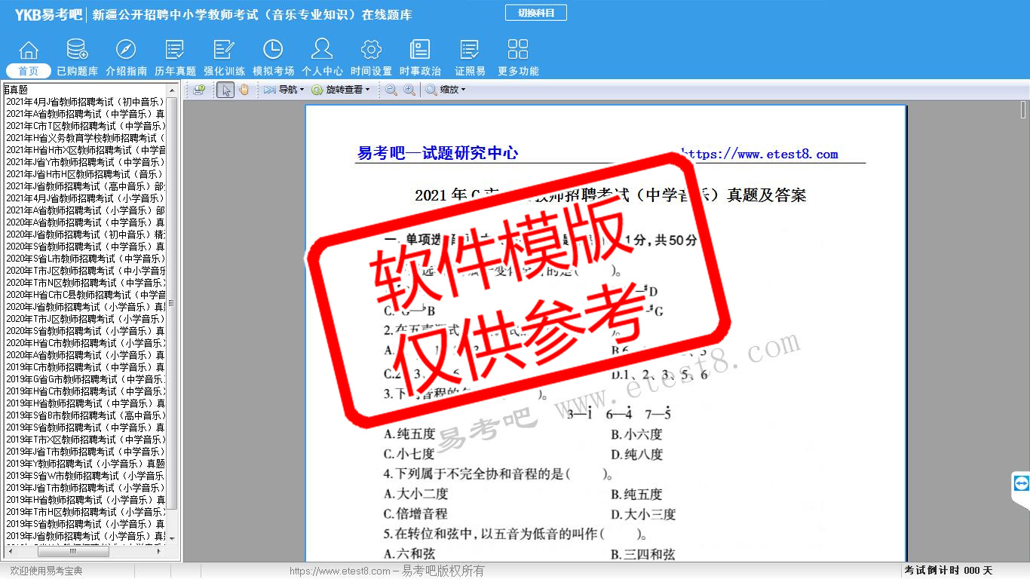Click the zoom out magnifier icon
The width and height of the screenshot is (1030, 579).
(x=391, y=90)
